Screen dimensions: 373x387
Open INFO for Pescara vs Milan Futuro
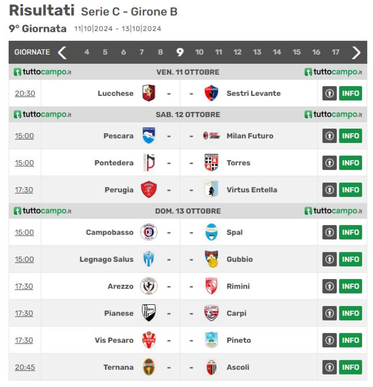pos(350,136)
